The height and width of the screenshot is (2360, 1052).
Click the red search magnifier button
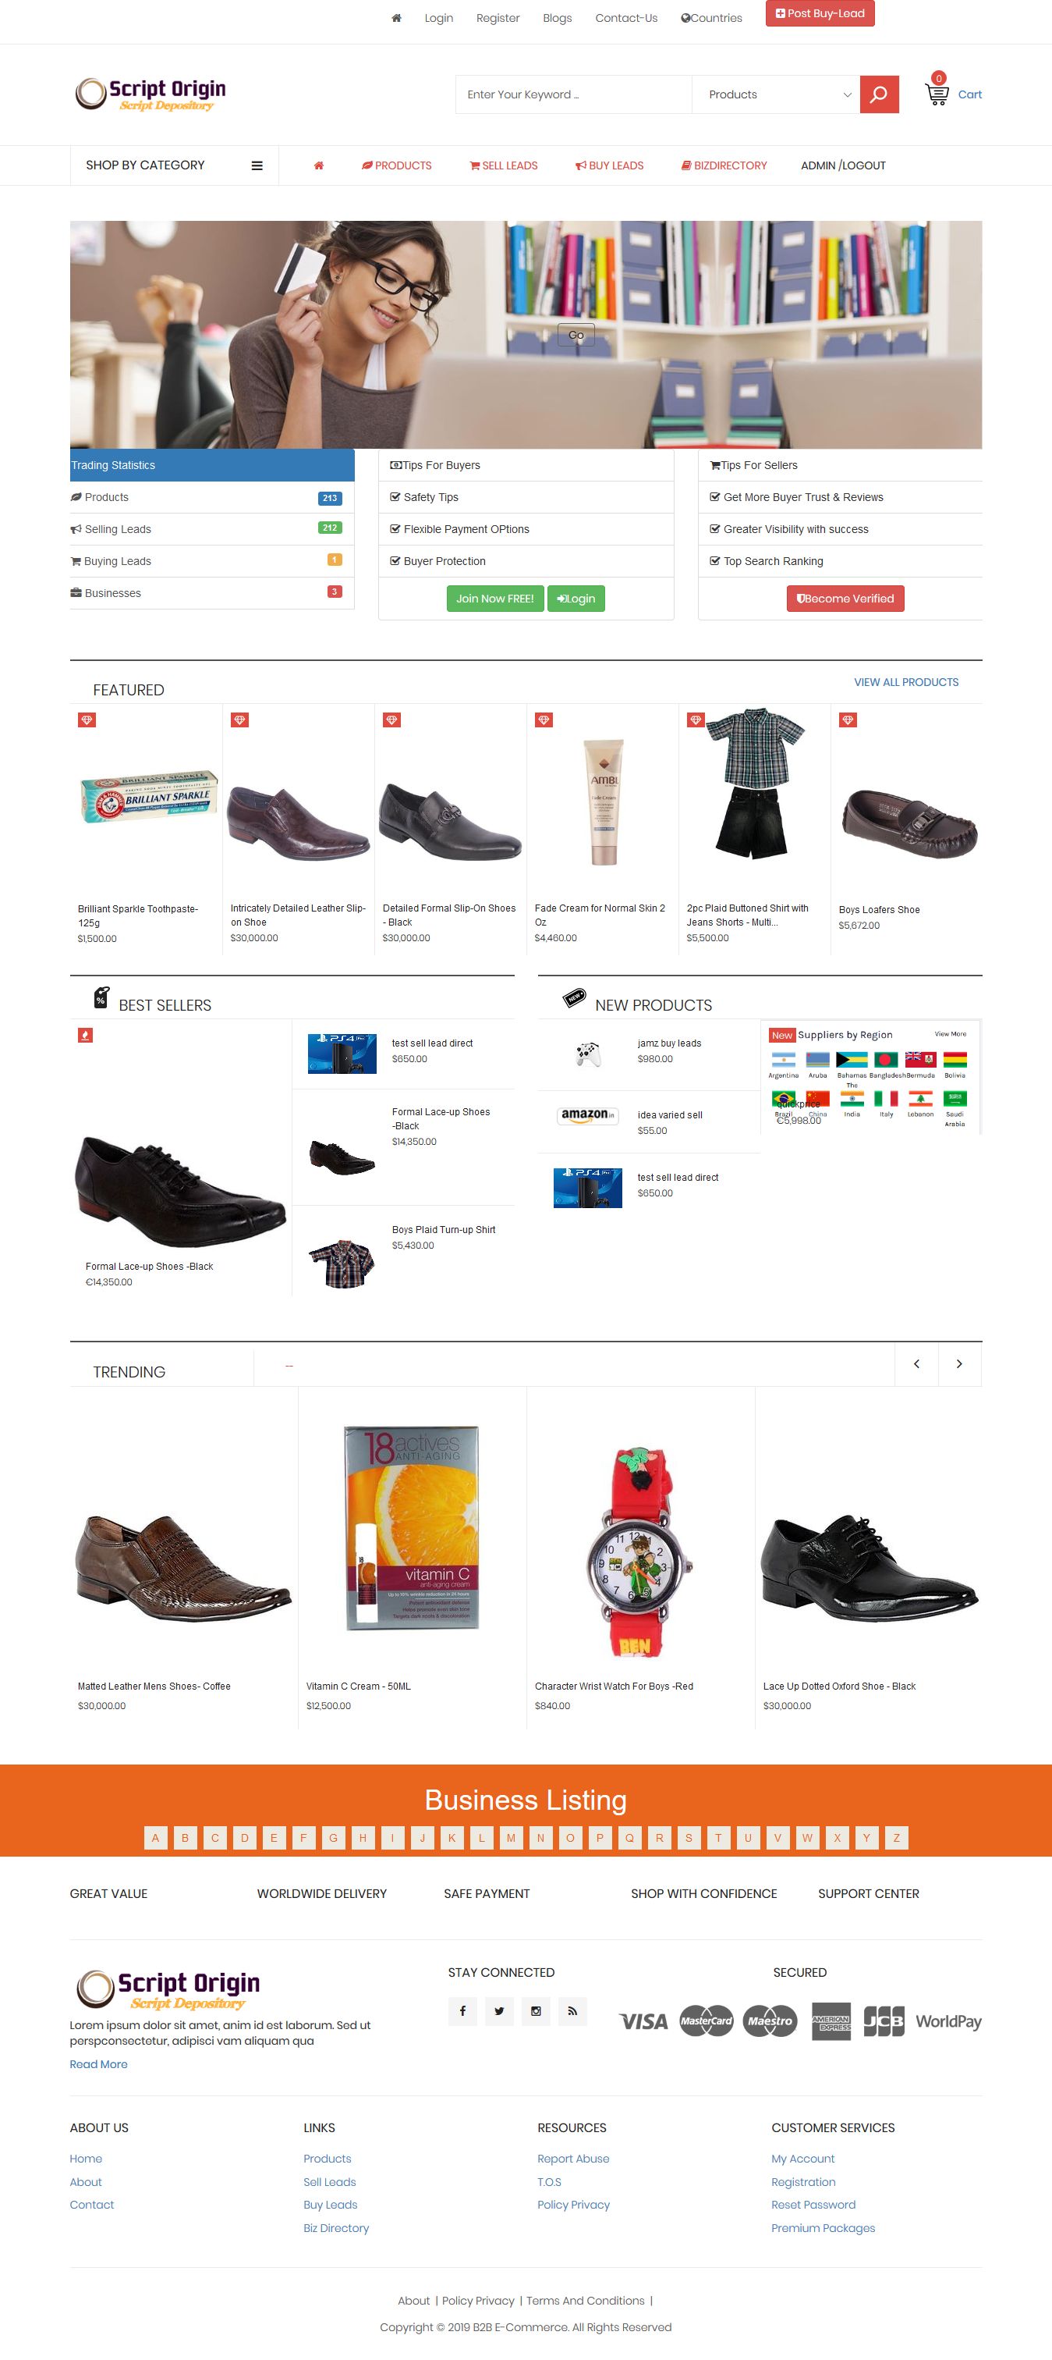tap(879, 94)
